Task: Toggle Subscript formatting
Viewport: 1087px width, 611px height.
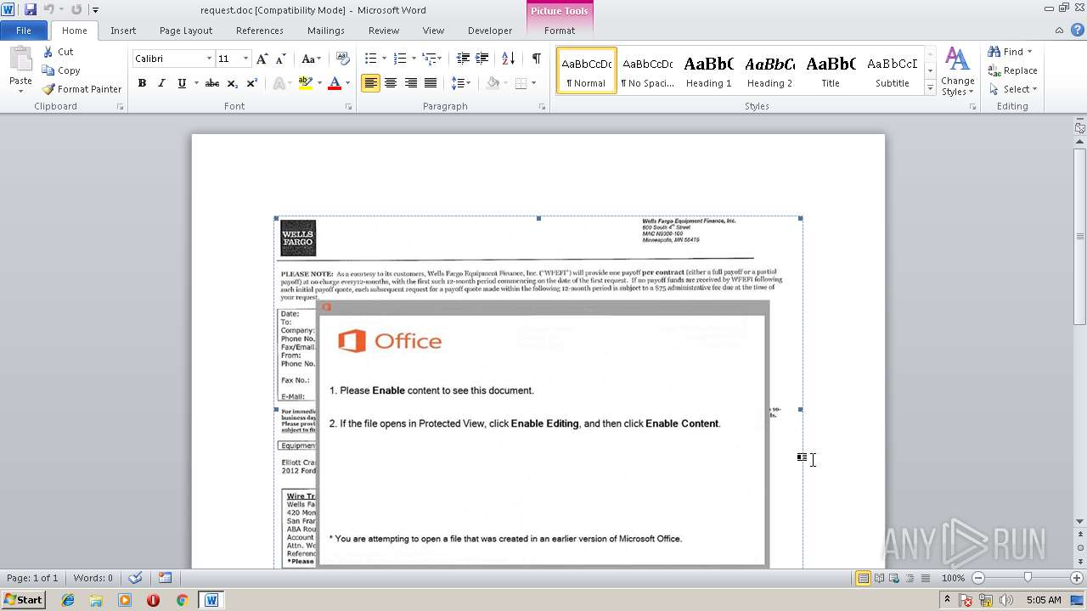Action: [233, 83]
